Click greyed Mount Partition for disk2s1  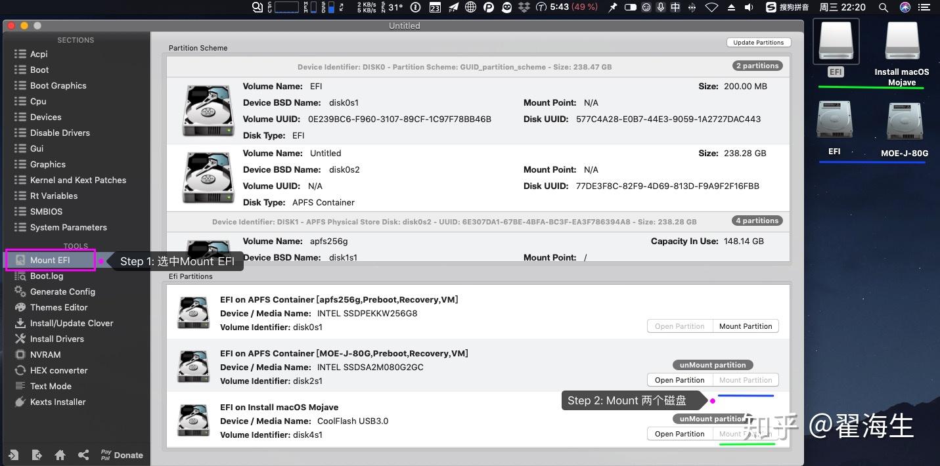click(746, 380)
